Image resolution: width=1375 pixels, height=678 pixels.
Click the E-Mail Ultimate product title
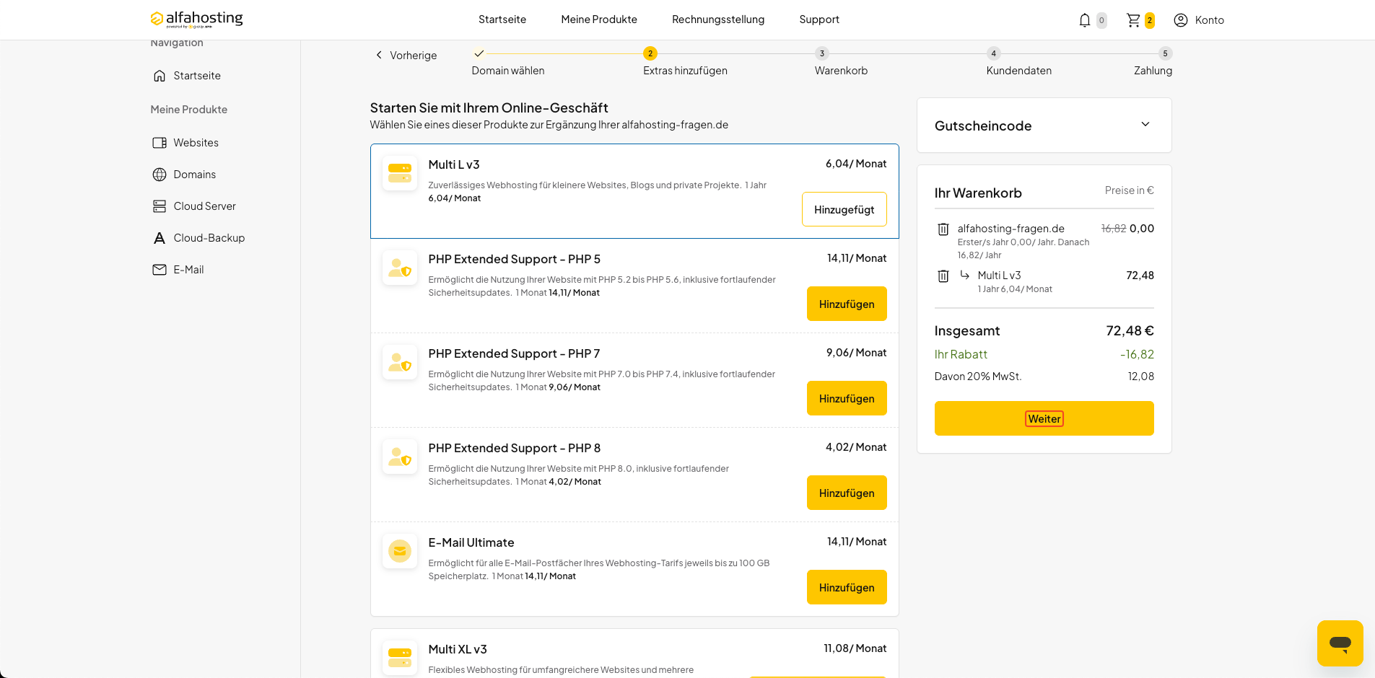[471, 542]
